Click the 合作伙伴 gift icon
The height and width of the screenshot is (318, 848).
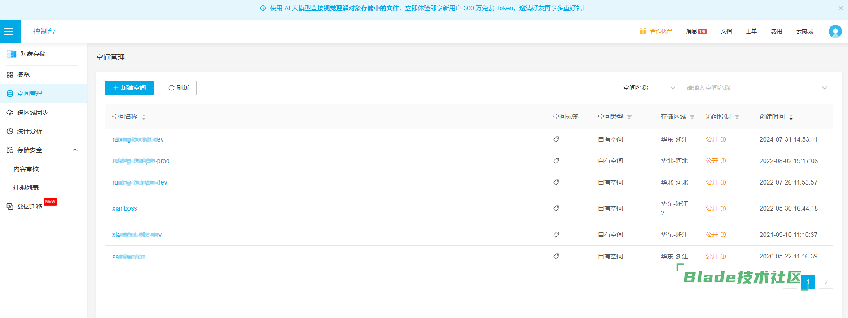tap(643, 31)
